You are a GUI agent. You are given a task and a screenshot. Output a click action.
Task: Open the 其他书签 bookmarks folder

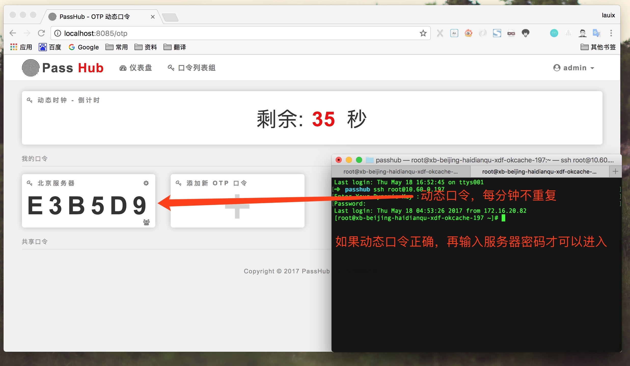click(x=598, y=47)
